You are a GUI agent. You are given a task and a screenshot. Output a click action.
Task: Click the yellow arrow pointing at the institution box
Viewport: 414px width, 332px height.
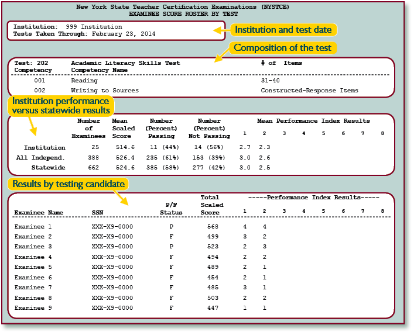pyautogui.click(x=220, y=29)
